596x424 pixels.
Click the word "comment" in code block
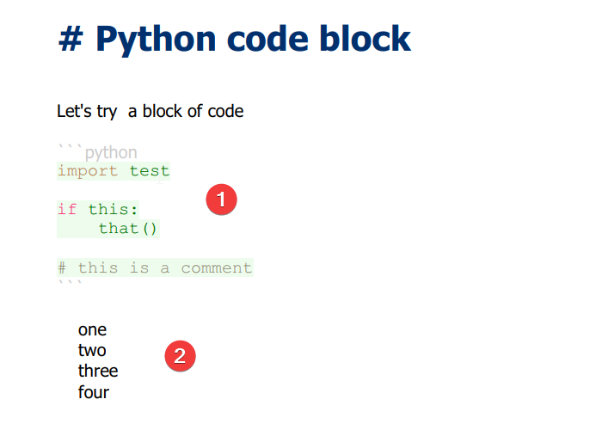pyautogui.click(x=216, y=267)
